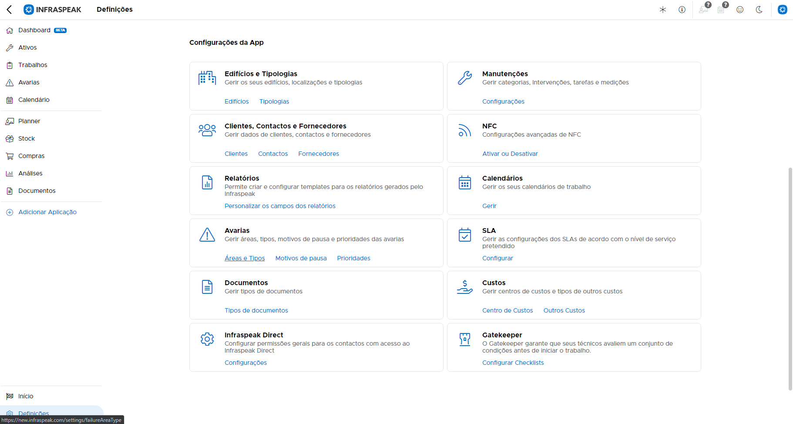Open the smiley face feedback icon
This screenshot has width=793, height=424.
coord(740,10)
